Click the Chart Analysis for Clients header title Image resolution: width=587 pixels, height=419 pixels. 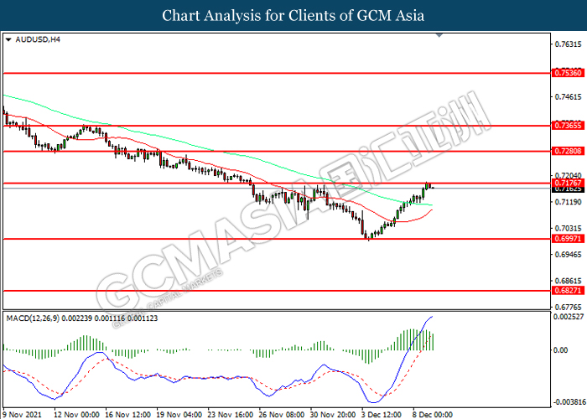coord(293,16)
